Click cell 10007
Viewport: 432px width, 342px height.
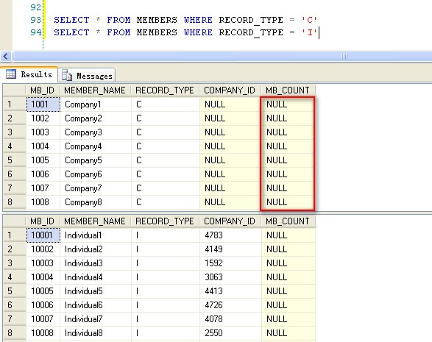coord(43,319)
